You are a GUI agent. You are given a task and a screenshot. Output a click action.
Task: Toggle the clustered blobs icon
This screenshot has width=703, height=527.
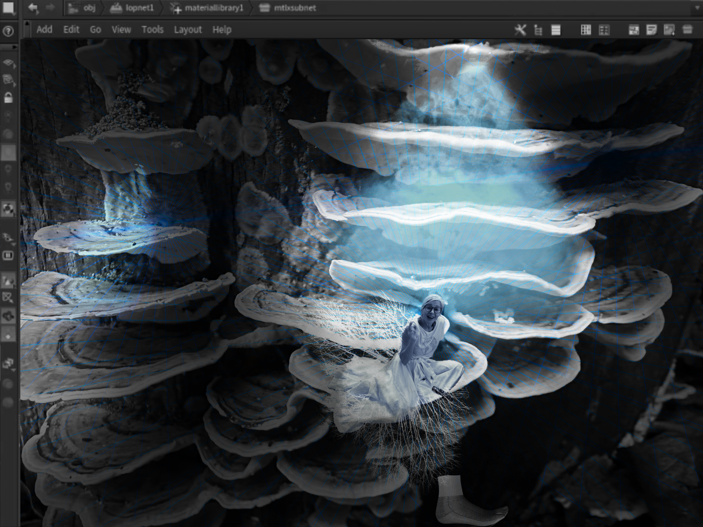coord(8,316)
